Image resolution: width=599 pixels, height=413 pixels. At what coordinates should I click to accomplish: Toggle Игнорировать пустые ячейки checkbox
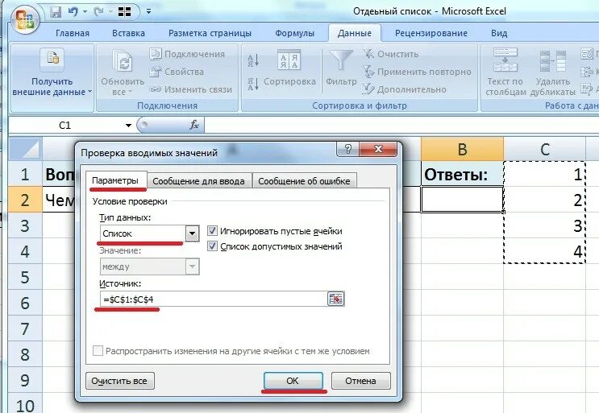pyautogui.click(x=212, y=231)
